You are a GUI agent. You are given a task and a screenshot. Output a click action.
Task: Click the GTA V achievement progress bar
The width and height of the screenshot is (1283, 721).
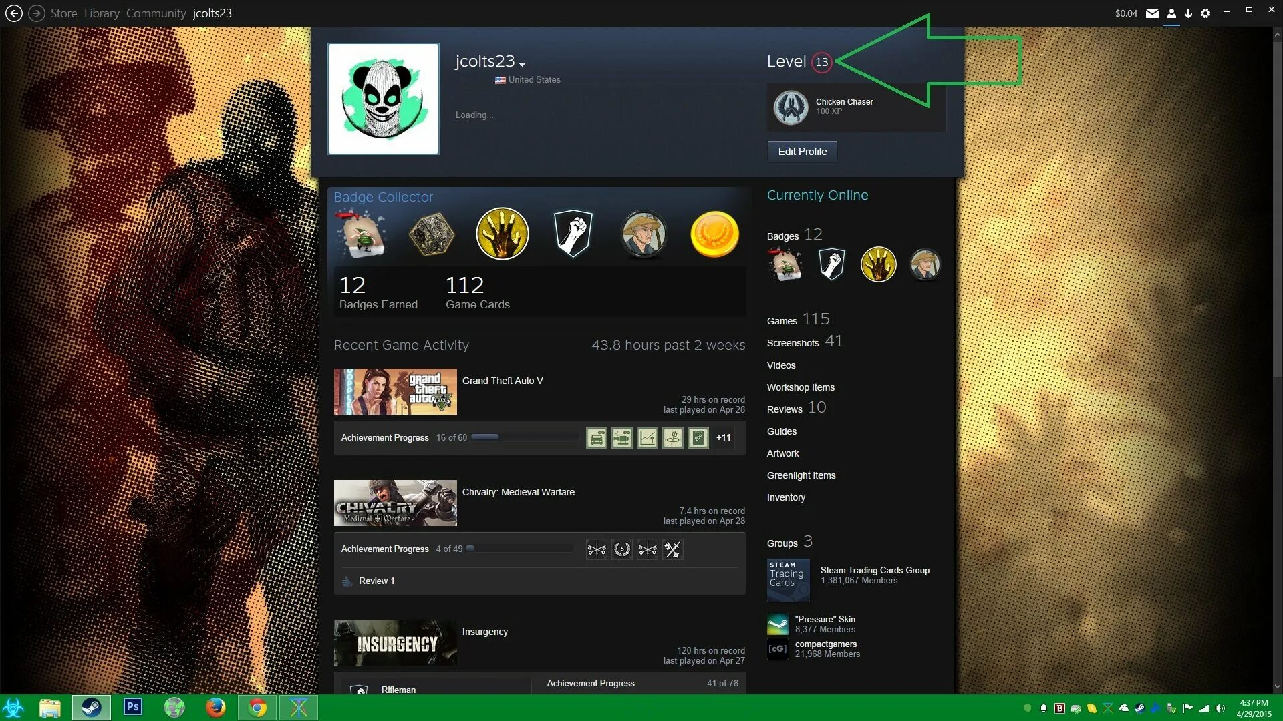[525, 437]
